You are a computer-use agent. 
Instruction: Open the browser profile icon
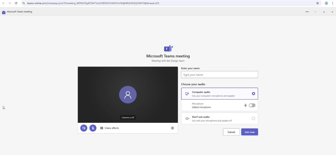[x=326, y=3]
